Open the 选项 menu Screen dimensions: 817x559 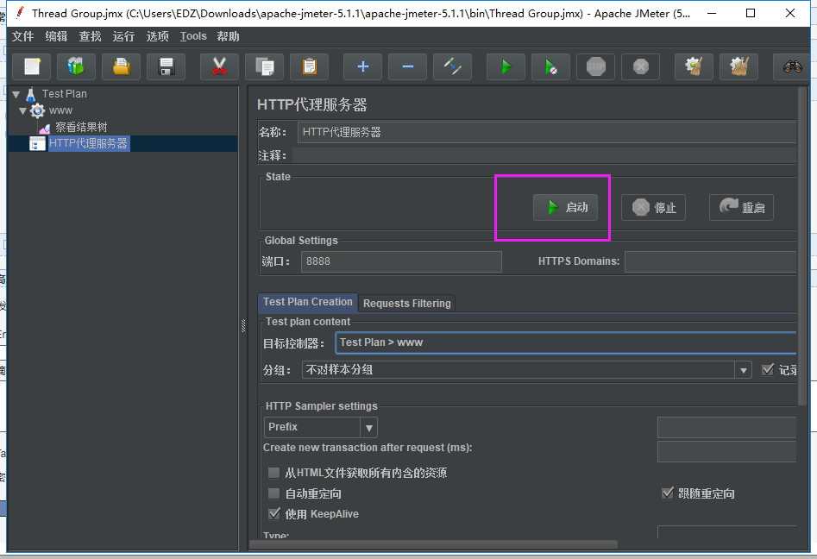(157, 36)
